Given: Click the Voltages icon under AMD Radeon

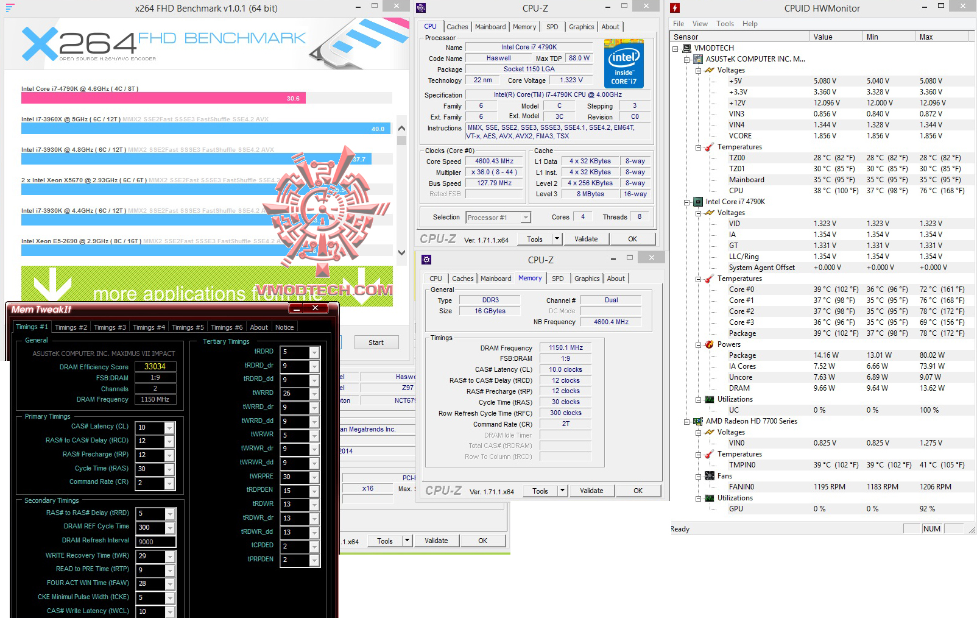Looking at the screenshot, I should 709,432.
